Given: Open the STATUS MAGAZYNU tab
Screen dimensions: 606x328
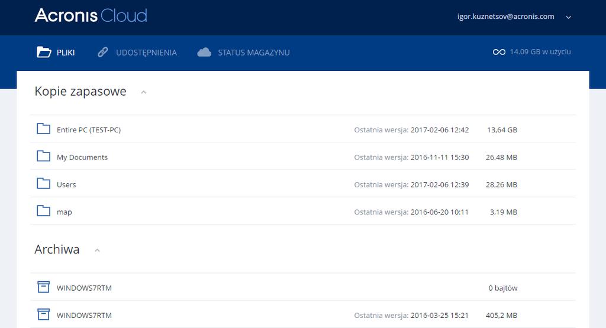Looking at the screenshot, I should click(x=243, y=53).
